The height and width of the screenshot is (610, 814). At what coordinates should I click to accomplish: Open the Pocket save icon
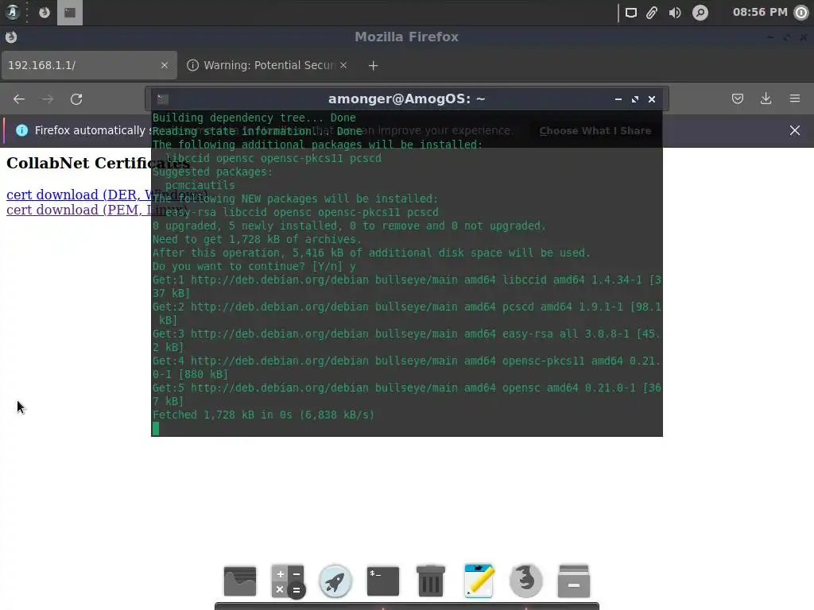click(738, 98)
